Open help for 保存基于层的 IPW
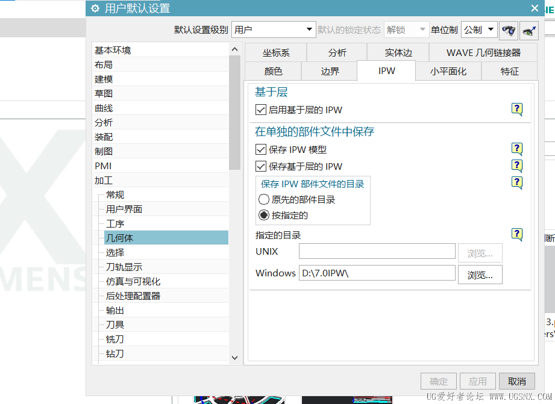555x404 pixels. [x=517, y=166]
